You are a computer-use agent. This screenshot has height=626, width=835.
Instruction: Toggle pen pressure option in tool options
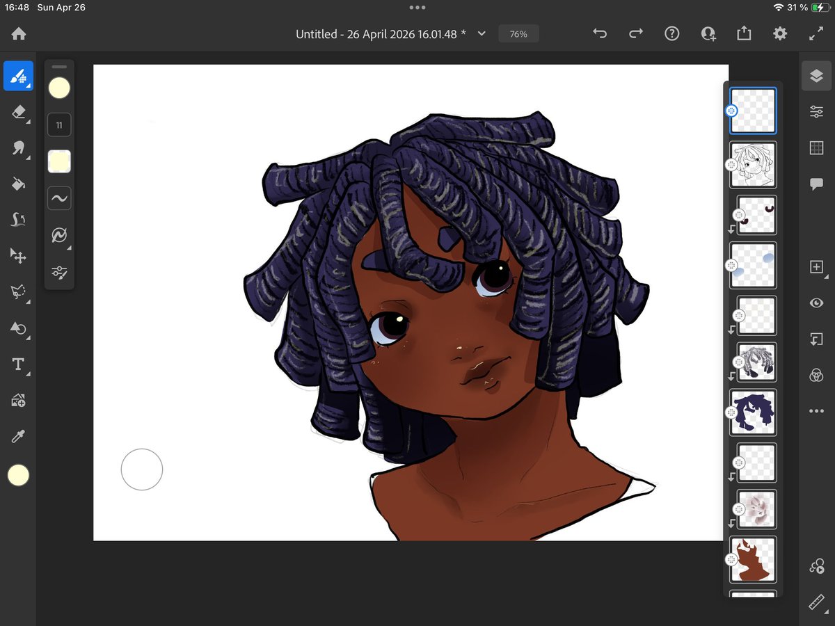pyautogui.click(x=59, y=235)
